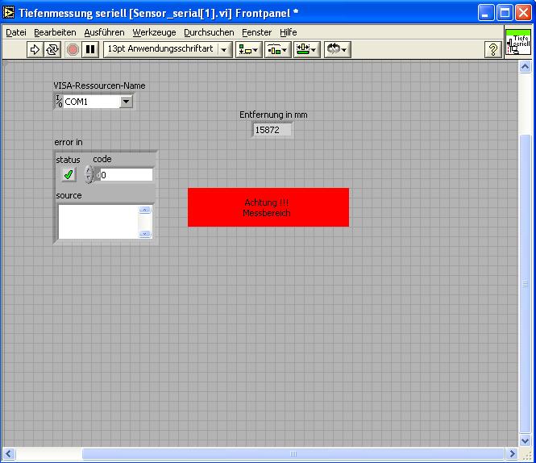
Task: Click the LabVIEW icon in title bar
Action: pos(9,13)
